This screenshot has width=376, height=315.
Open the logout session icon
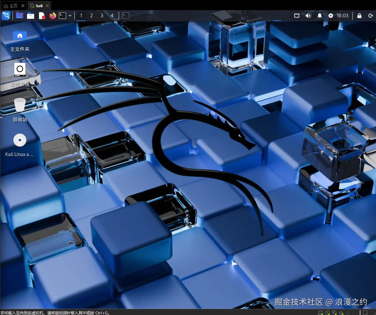(370, 16)
